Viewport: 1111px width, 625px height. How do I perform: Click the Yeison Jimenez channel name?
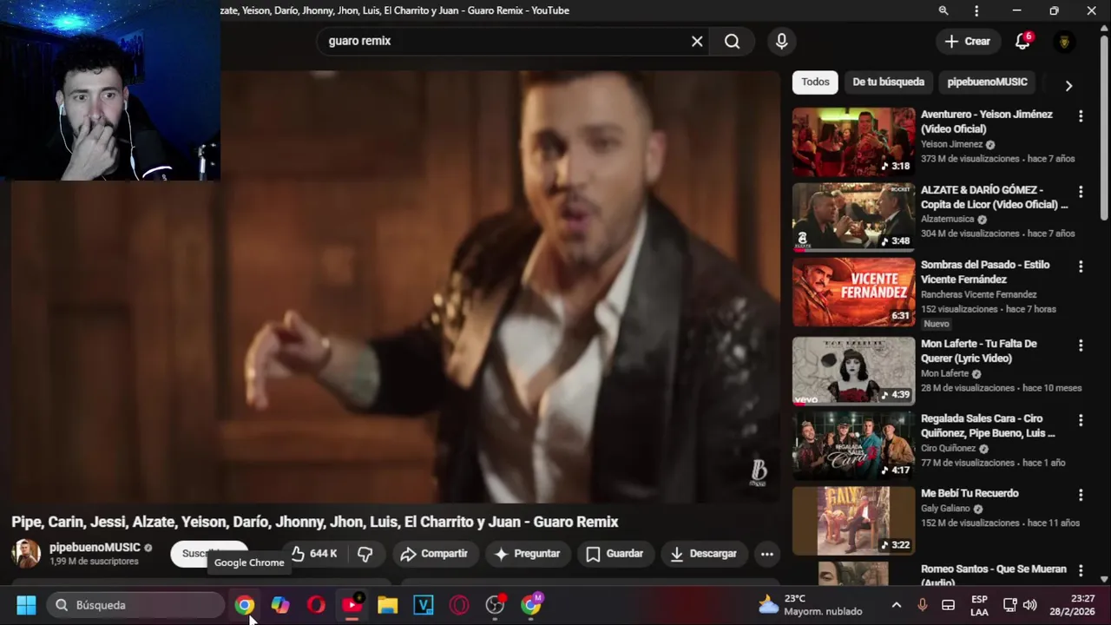point(951,144)
